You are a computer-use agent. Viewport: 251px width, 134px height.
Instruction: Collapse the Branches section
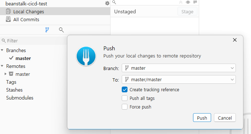[2, 50]
